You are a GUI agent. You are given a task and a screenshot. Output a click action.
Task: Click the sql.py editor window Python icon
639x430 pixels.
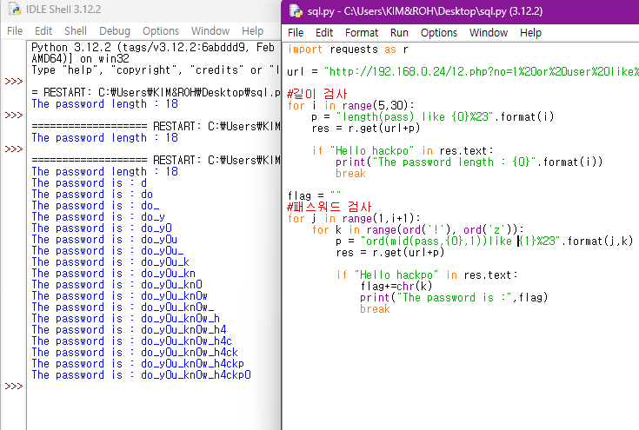296,10
